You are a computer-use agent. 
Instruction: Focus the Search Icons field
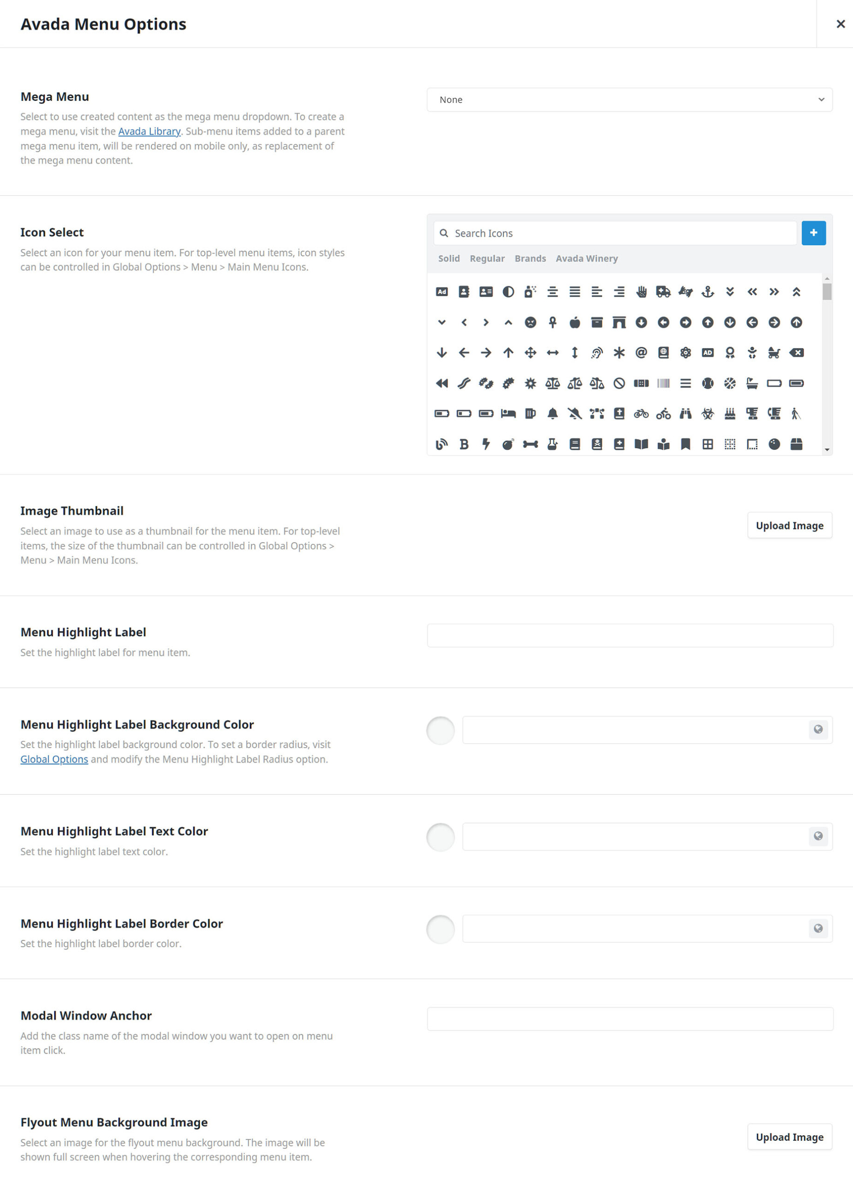click(615, 233)
